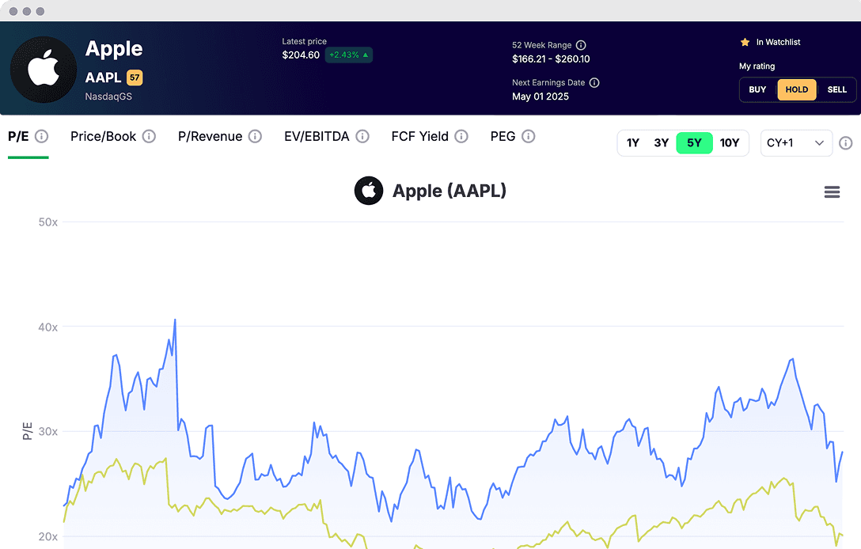Click the Latest price label

click(x=304, y=41)
